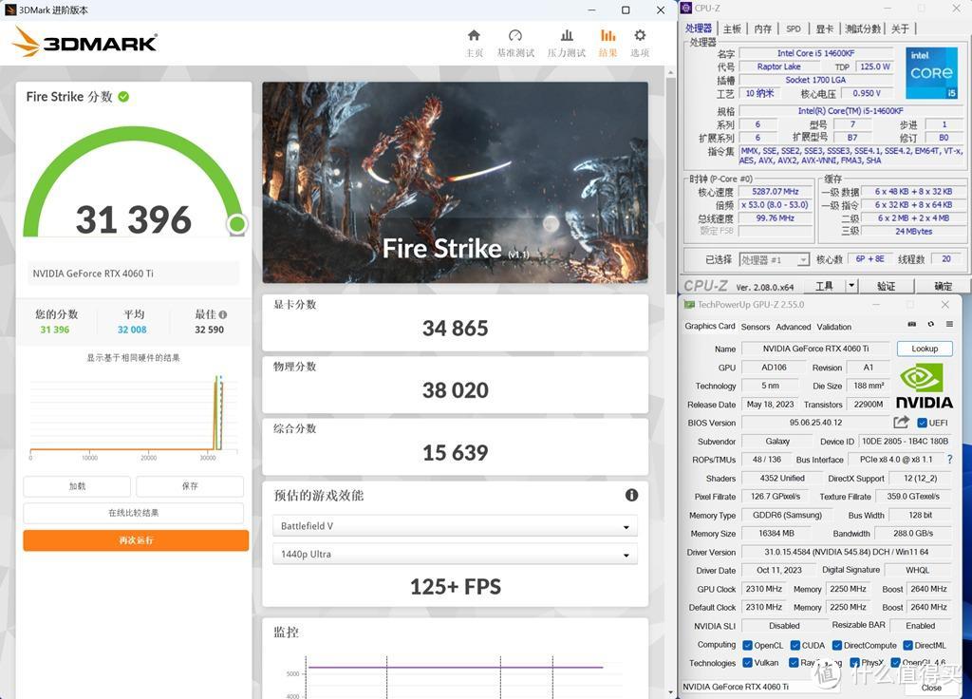Switch to the Advanced tab in GPU-Z
Screen dimensions: 972x699
[x=794, y=327]
